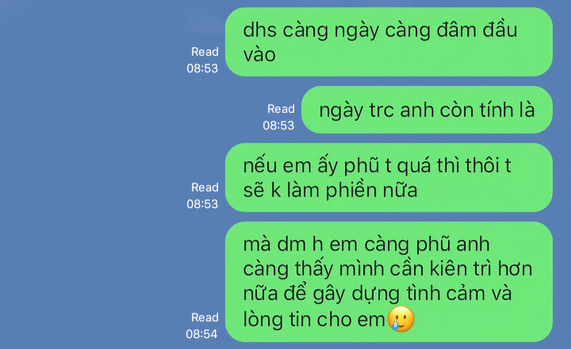
Task: Click the word "vào" in the bubble
Action: (259, 55)
